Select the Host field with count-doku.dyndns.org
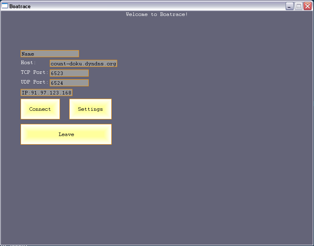The width and height of the screenshot is (314, 246). [x=83, y=63]
